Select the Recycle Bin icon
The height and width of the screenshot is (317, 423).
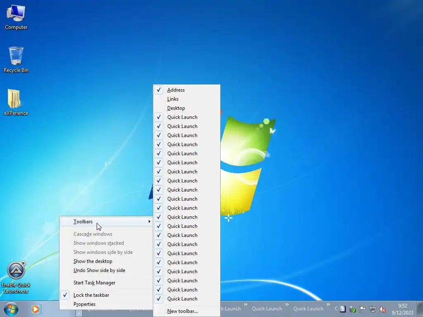[x=16, y=60]
